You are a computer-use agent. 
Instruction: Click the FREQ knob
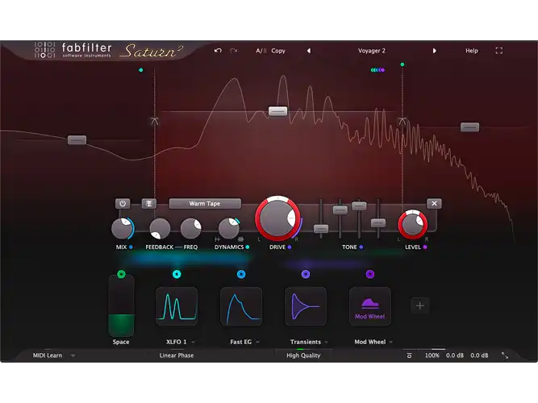(x=191, y=228)
